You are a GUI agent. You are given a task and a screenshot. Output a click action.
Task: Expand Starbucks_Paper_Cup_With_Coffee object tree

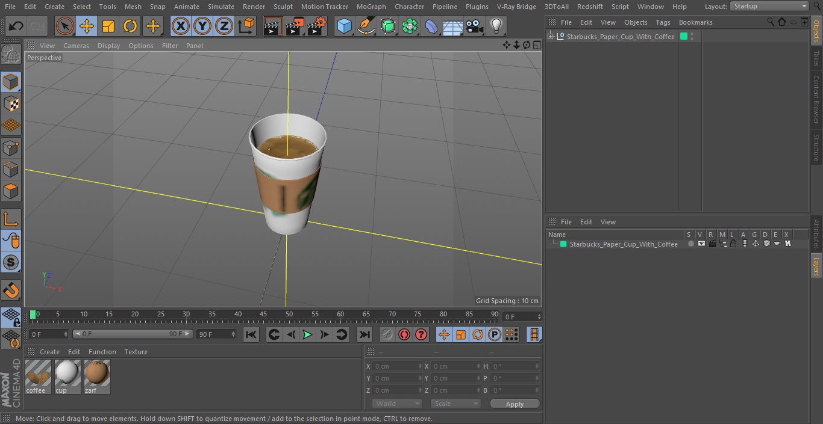point(550,37)
